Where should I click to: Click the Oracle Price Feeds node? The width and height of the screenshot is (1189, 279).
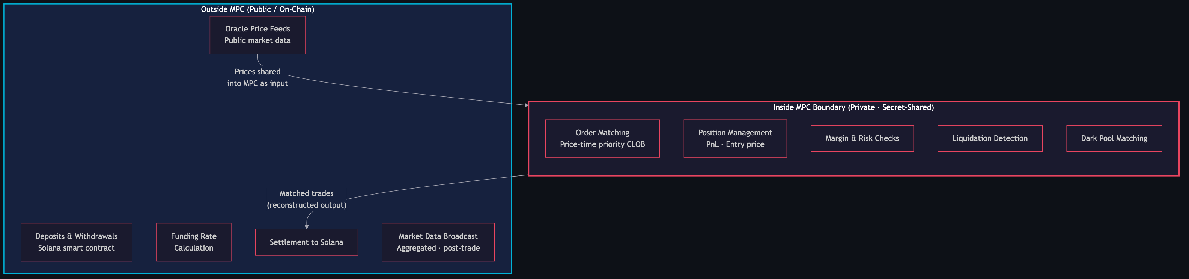(x=257, y=35)
